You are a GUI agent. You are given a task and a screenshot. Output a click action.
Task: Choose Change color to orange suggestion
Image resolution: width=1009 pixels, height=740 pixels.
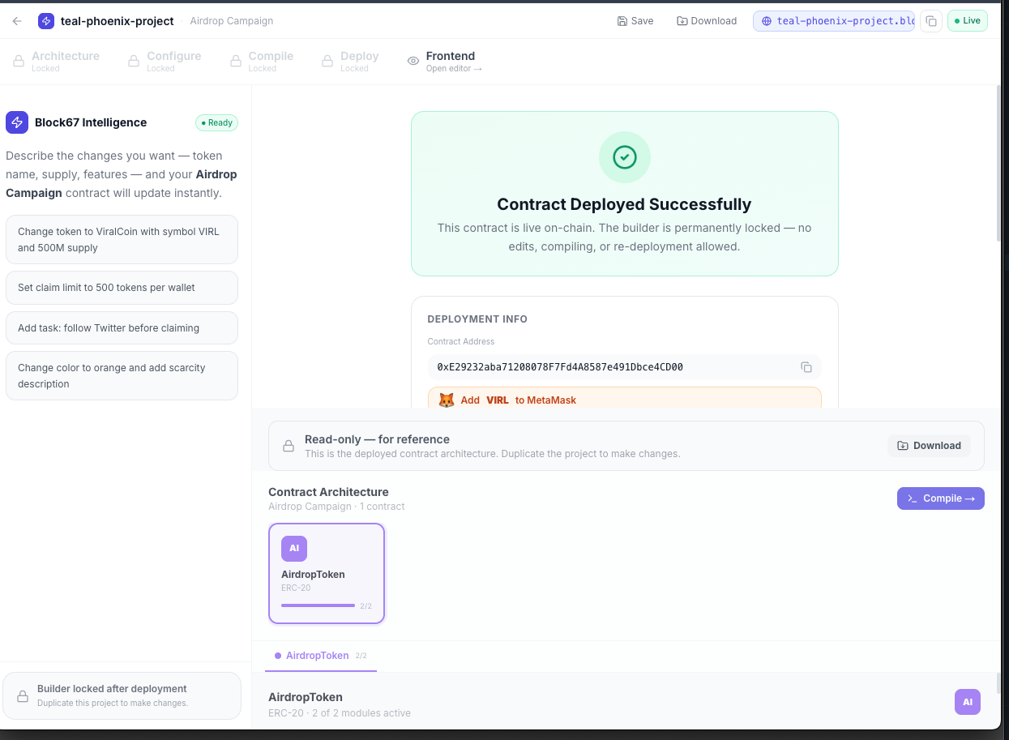(x=122, y=375)
